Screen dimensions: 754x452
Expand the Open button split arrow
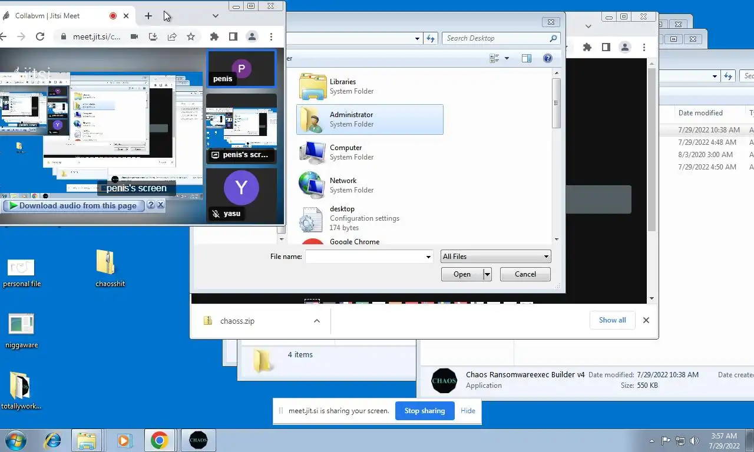click(x=487, y=274)
